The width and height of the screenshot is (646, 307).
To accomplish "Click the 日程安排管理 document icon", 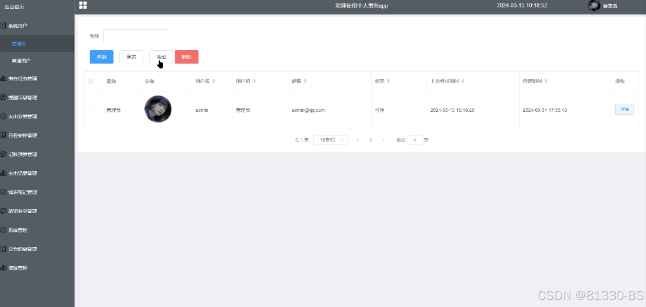I will [x=3, y=135].
